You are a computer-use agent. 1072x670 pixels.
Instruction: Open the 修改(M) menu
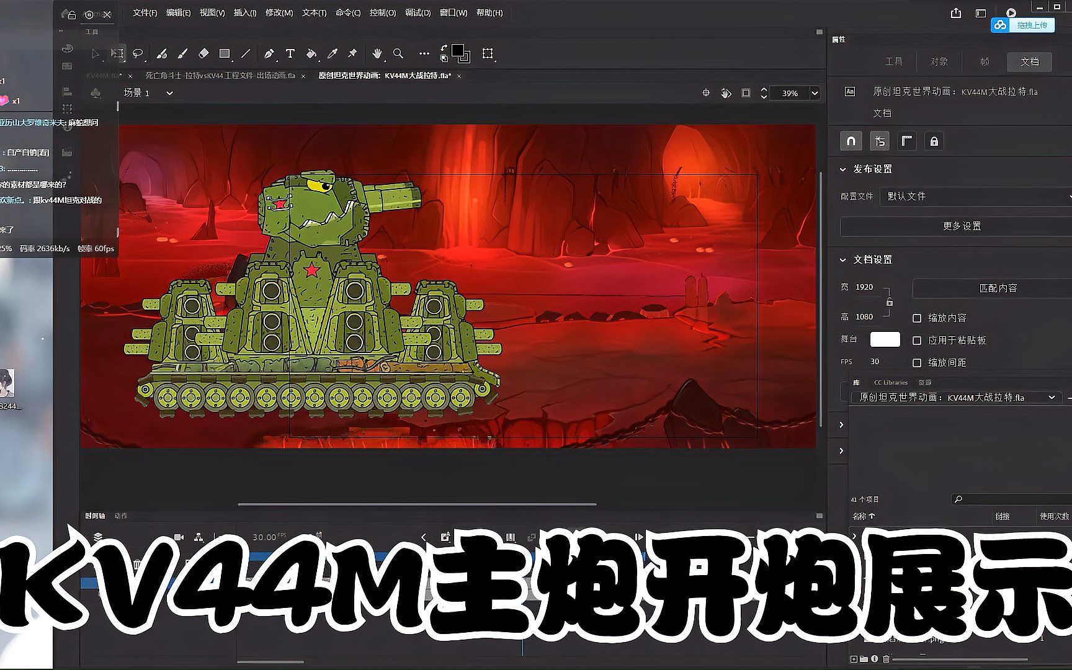pyautogui.click(x=279, y=13)
